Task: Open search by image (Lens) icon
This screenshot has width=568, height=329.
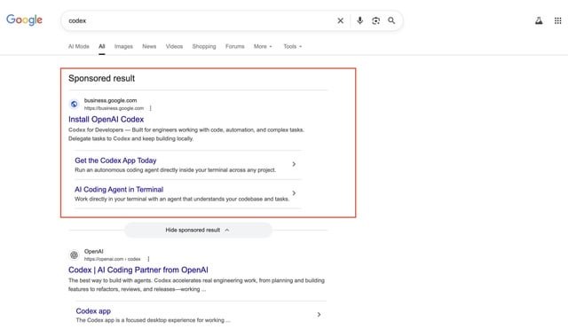Action: pyautogui.click(x=375, y=20)
